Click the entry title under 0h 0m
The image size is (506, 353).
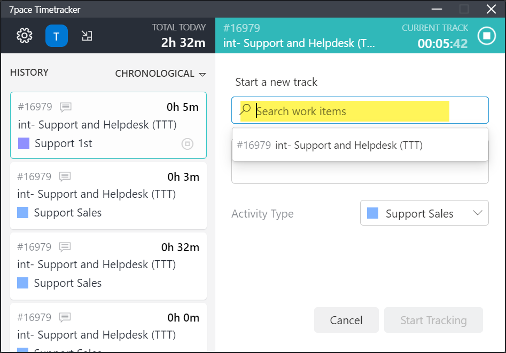pyautogui.click(x=97, y=335)
